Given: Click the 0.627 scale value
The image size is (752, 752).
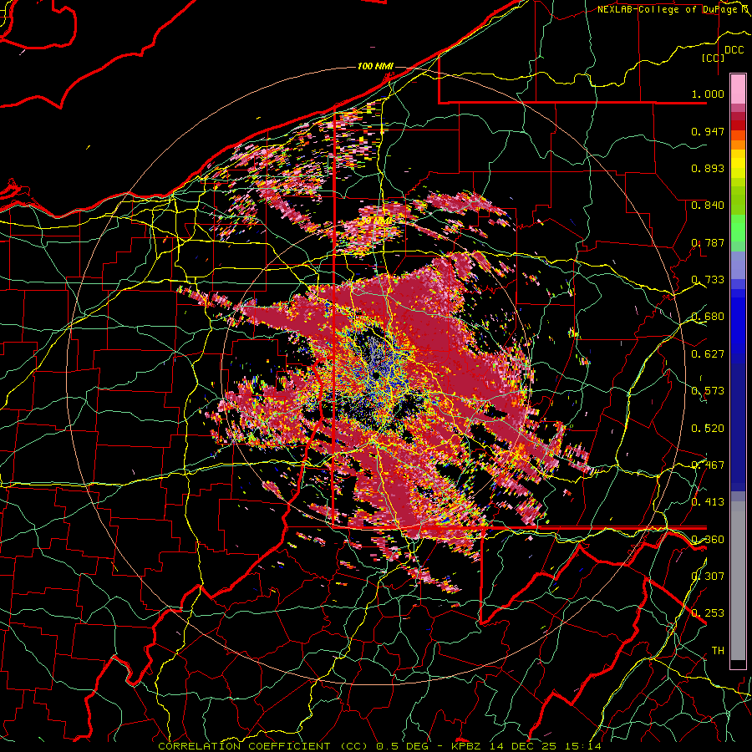Looking at the screenshot, I should (708, 353).
